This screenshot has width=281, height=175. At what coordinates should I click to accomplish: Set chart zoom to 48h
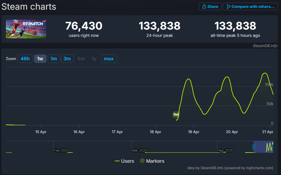pos(25,59)
